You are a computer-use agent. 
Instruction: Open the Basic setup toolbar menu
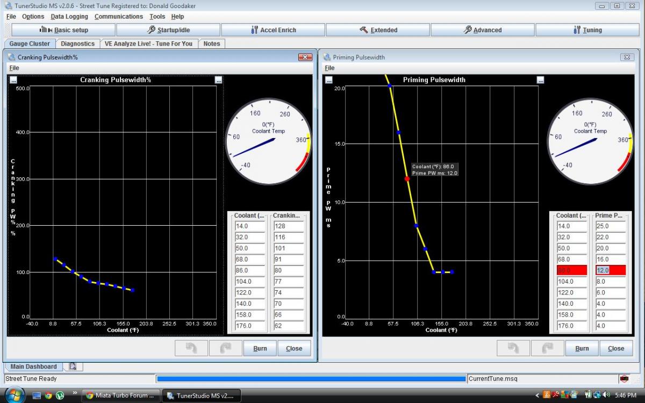63,30
